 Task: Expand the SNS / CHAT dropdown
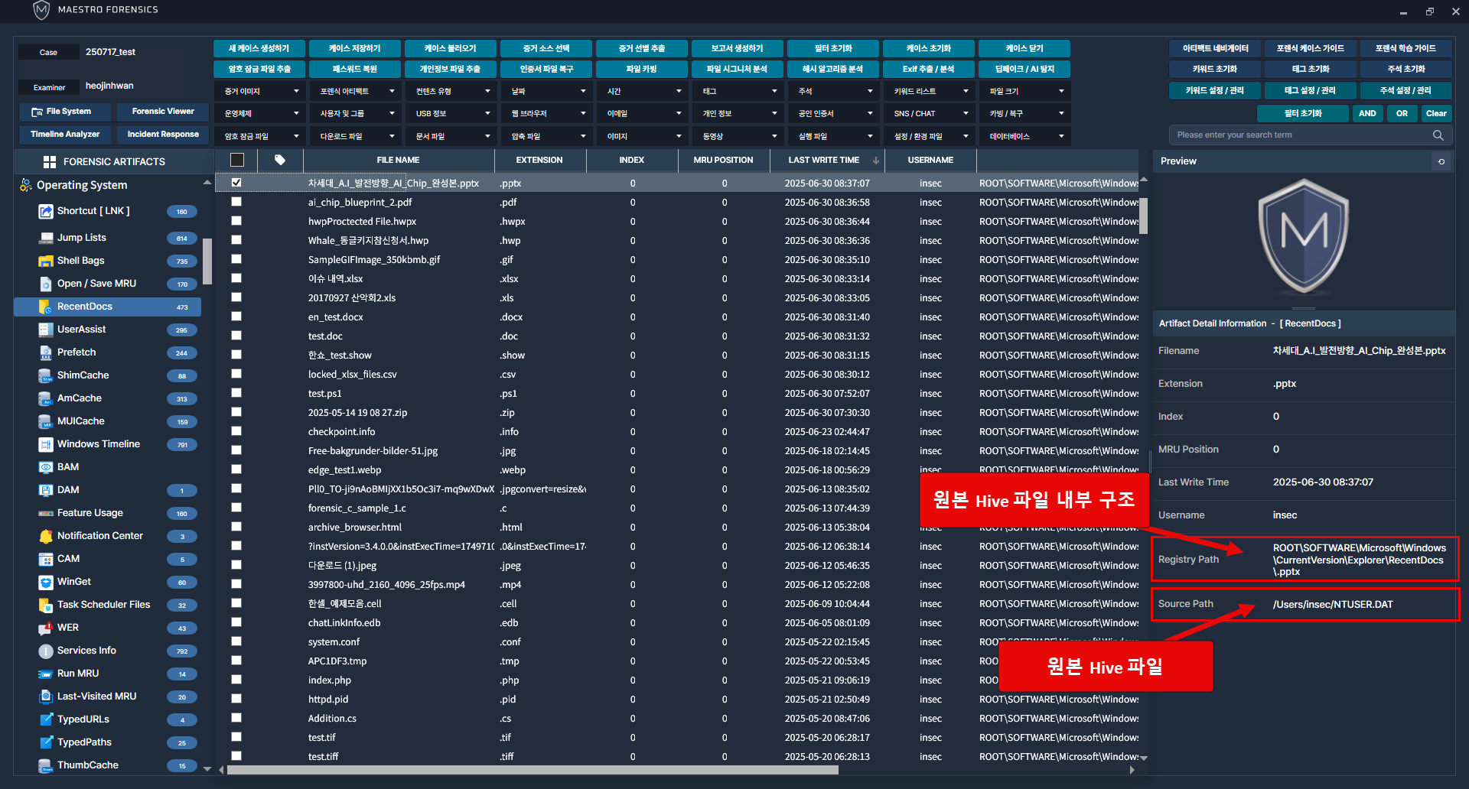(x=930, y=113)
